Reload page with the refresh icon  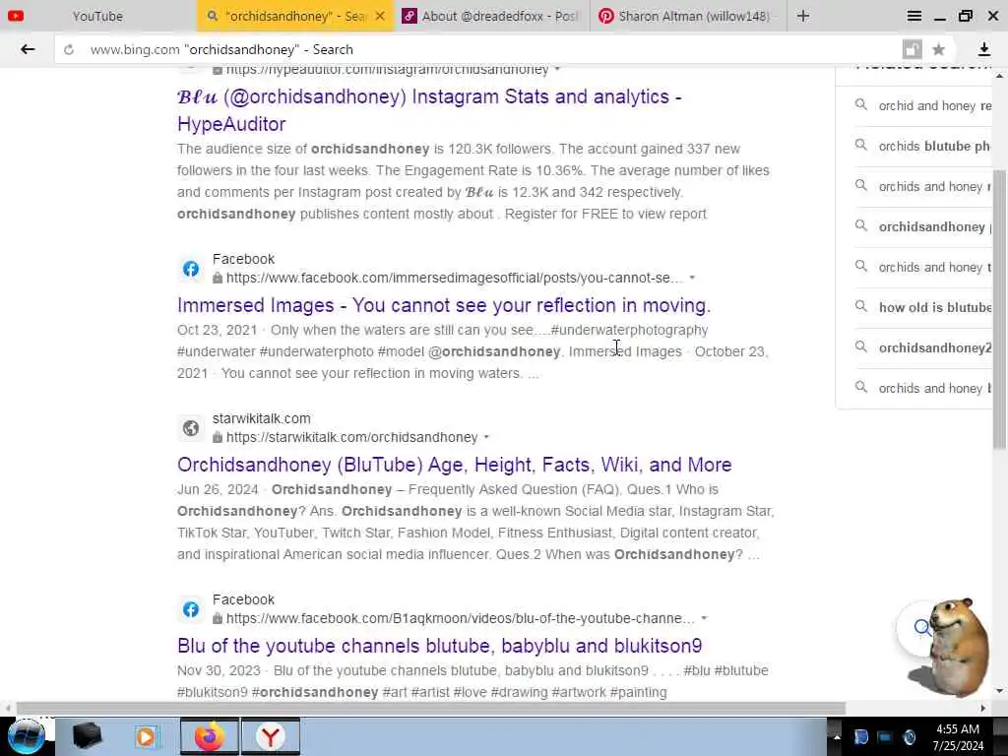69,49
